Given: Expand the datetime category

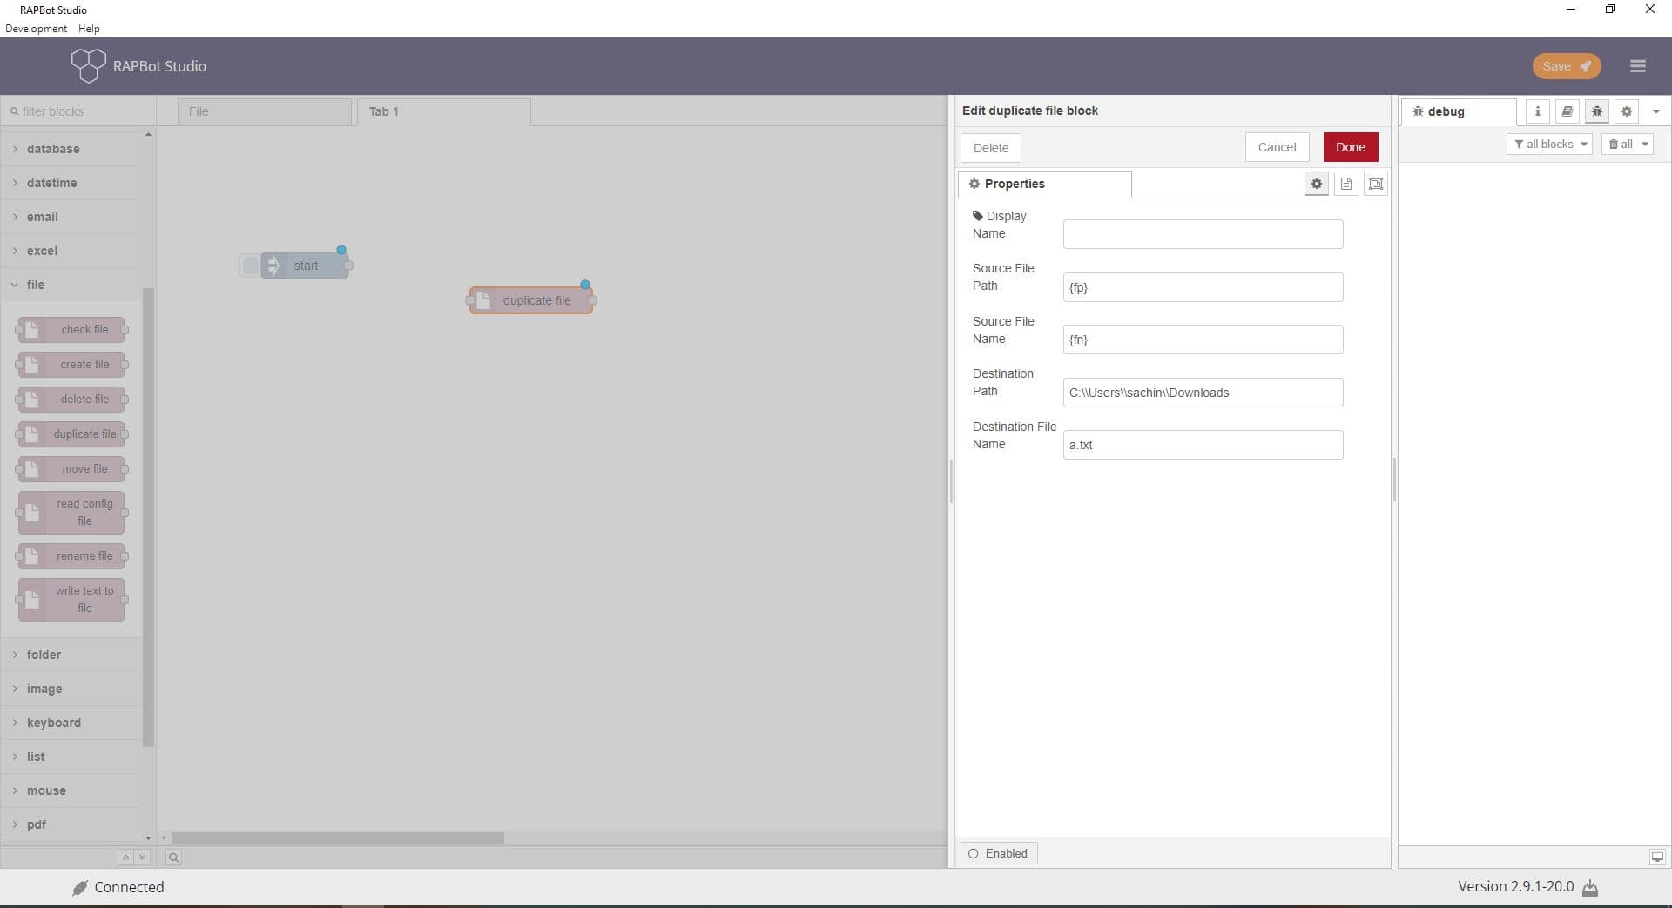Looking at the screenshot, I should [71, 183].
